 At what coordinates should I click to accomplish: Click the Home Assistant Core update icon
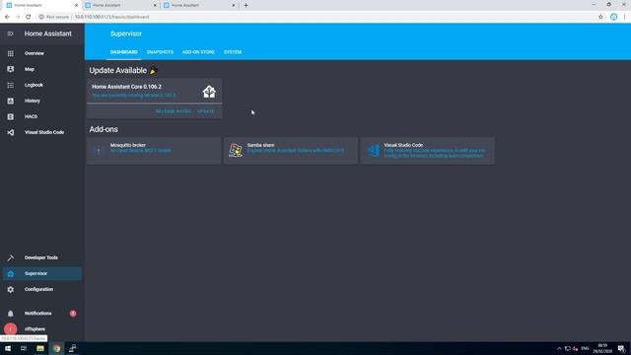click(209, 92)
